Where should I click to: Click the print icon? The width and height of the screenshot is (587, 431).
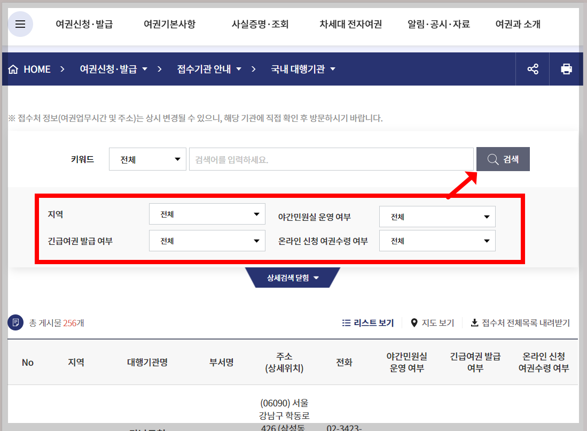(566, 68)
